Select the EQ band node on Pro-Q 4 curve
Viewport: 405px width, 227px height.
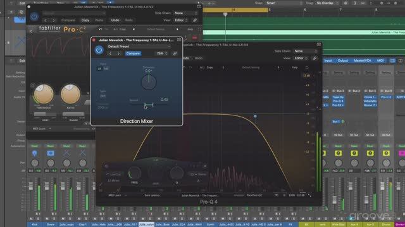coord(255,116)
